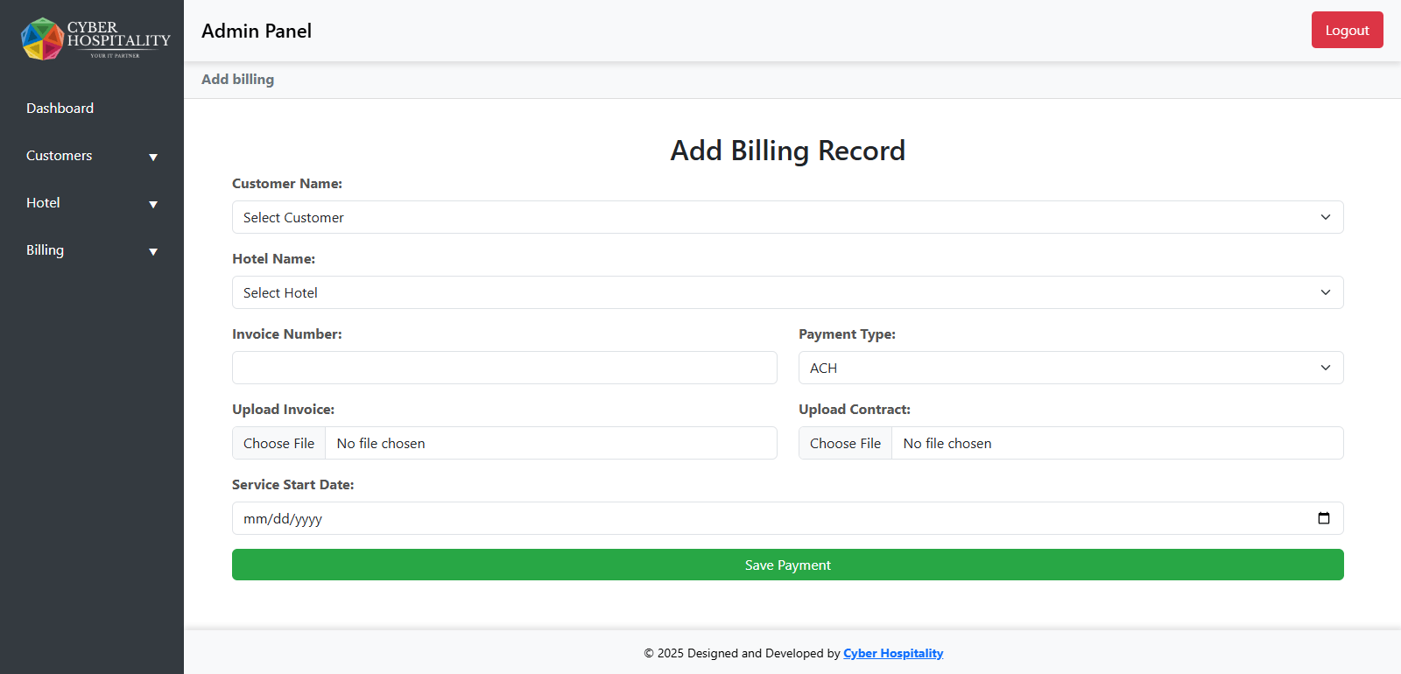This screenshot has height=674, width=1401.
Task: Open the calendar picker icon
Action: pyautogui.click(x=1323, y=518)
